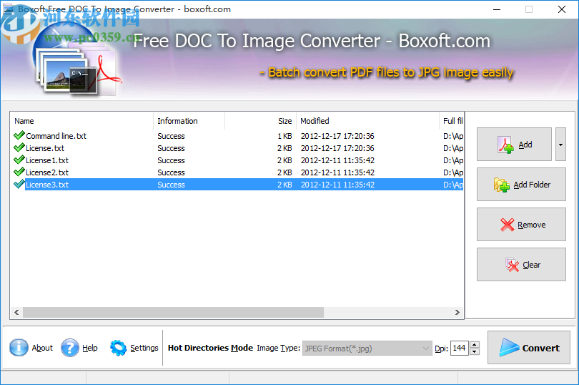Select the License3.txt file name
This screenshot has width=579, height=385.
(x=47, y=185)
